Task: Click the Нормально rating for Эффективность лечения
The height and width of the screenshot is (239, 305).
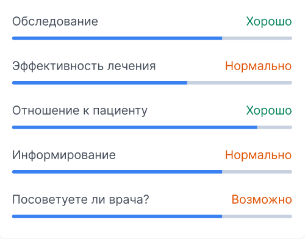Action: point(258,66)
